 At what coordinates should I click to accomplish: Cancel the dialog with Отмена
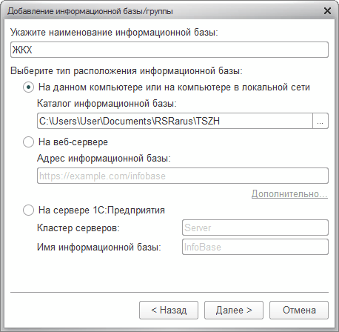click(299, 310)
